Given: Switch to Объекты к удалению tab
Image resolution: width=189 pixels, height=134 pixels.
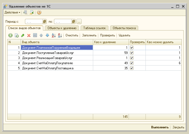Looking at the screenshot, I should pos(62,28).
